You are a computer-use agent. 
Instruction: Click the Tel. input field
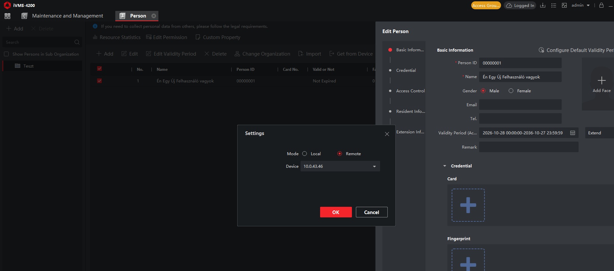(x=520, y=118)
